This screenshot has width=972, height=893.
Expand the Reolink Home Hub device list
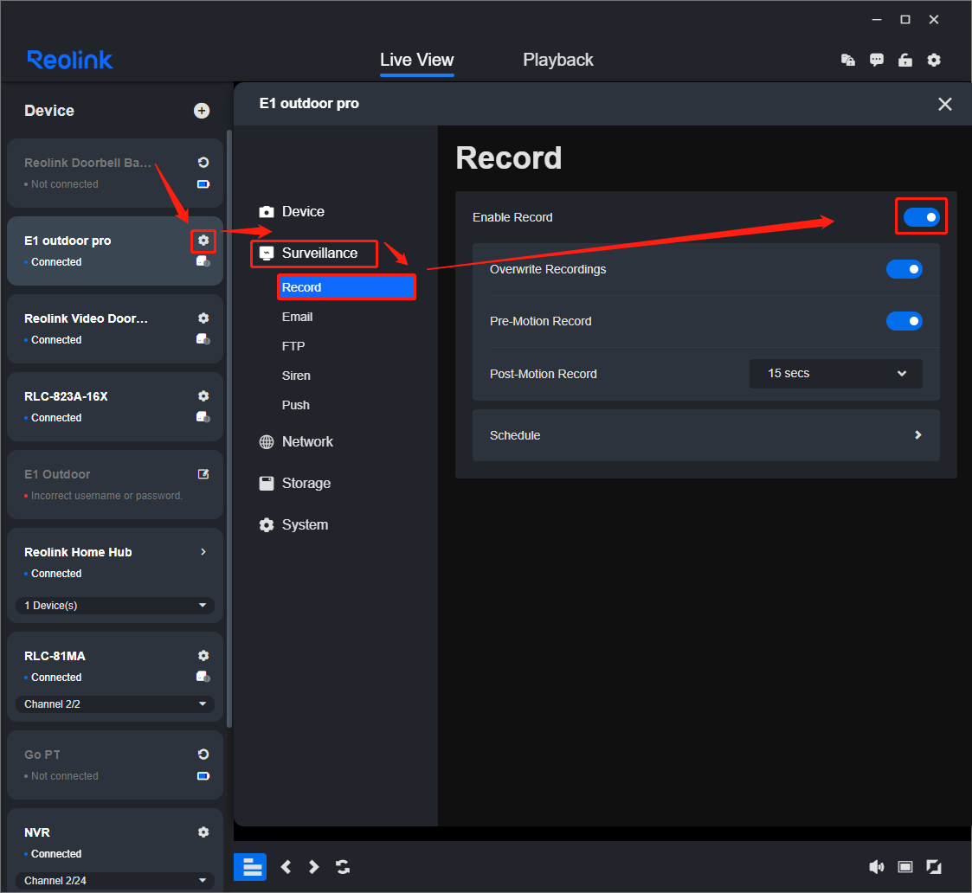coord(114,605)
